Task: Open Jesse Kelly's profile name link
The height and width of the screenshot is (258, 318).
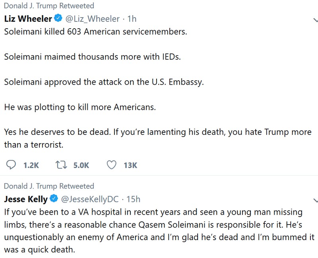Action: 26,199
